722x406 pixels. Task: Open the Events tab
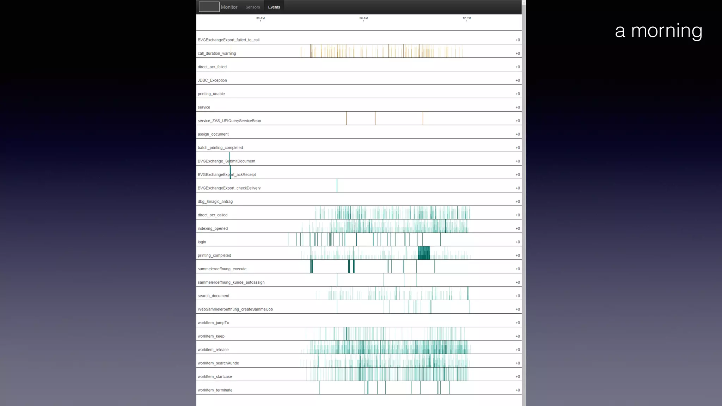274,7
